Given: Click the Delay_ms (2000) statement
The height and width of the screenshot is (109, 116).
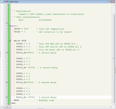Looking at the screenshot, I should [26, 67].
